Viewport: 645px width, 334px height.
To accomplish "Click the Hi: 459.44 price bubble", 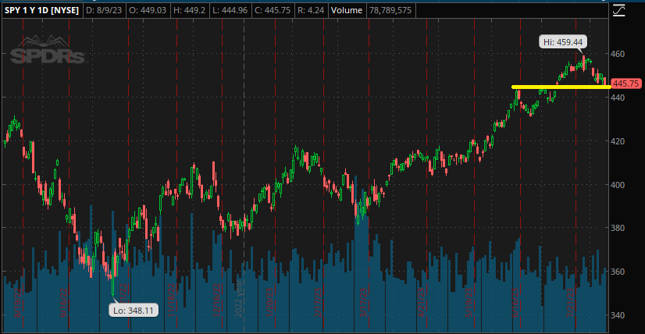I will click(x=564, y=42).
